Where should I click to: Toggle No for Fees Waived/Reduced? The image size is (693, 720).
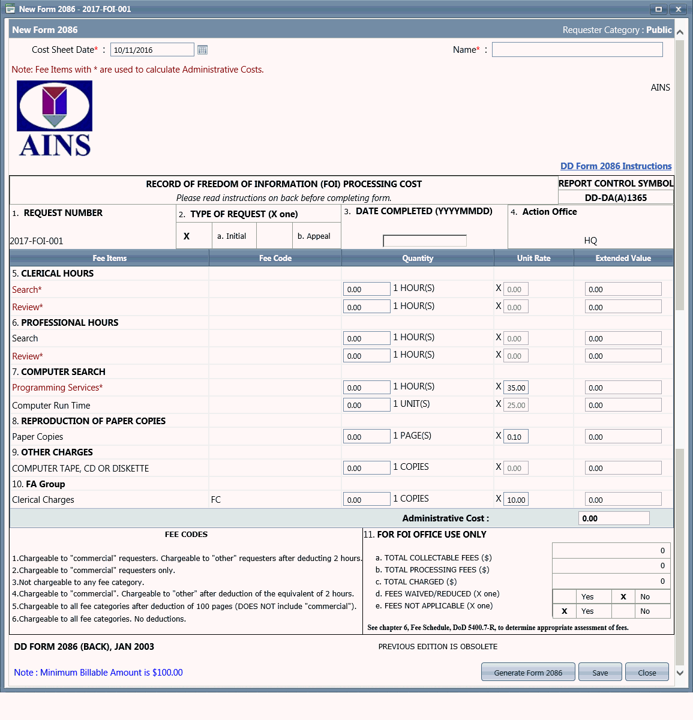click(x=623, y=596)
